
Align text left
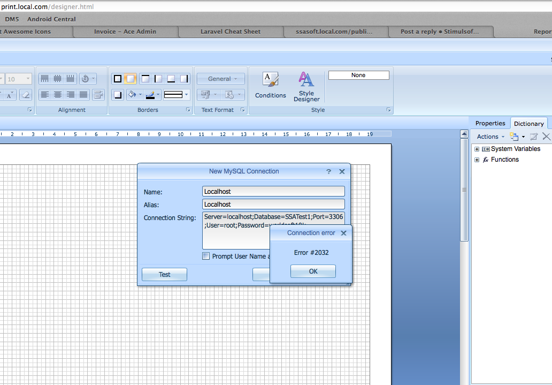[x=45, y=94]
